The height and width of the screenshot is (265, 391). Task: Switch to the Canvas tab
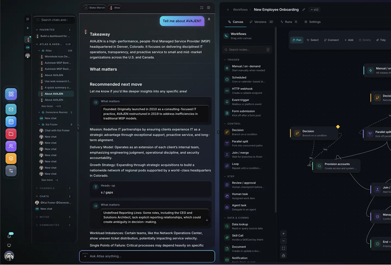coord(236,22)
